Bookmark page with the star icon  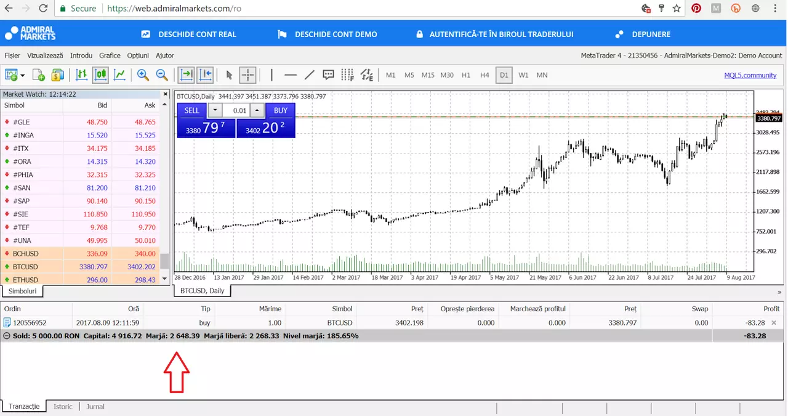[677, 9]
